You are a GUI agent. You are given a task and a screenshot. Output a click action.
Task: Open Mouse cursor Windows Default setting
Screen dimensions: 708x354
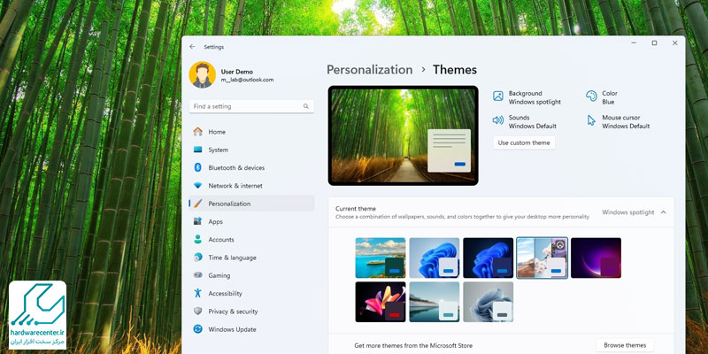click(618, 122)
